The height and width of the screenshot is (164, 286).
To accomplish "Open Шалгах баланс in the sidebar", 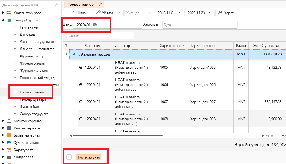I will [x=32, y=107].
